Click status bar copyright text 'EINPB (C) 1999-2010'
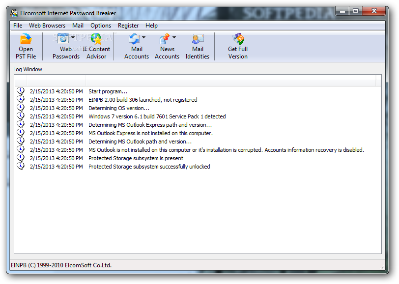The image size is (399, 284). click(61, 265)
